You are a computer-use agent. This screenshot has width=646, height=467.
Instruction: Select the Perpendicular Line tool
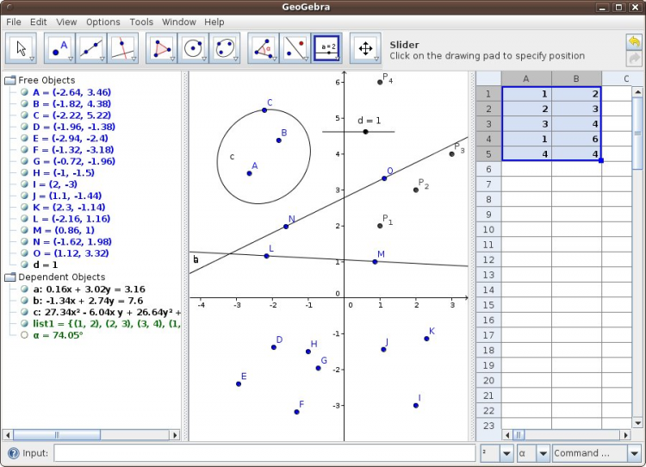[x=123, y=49]
